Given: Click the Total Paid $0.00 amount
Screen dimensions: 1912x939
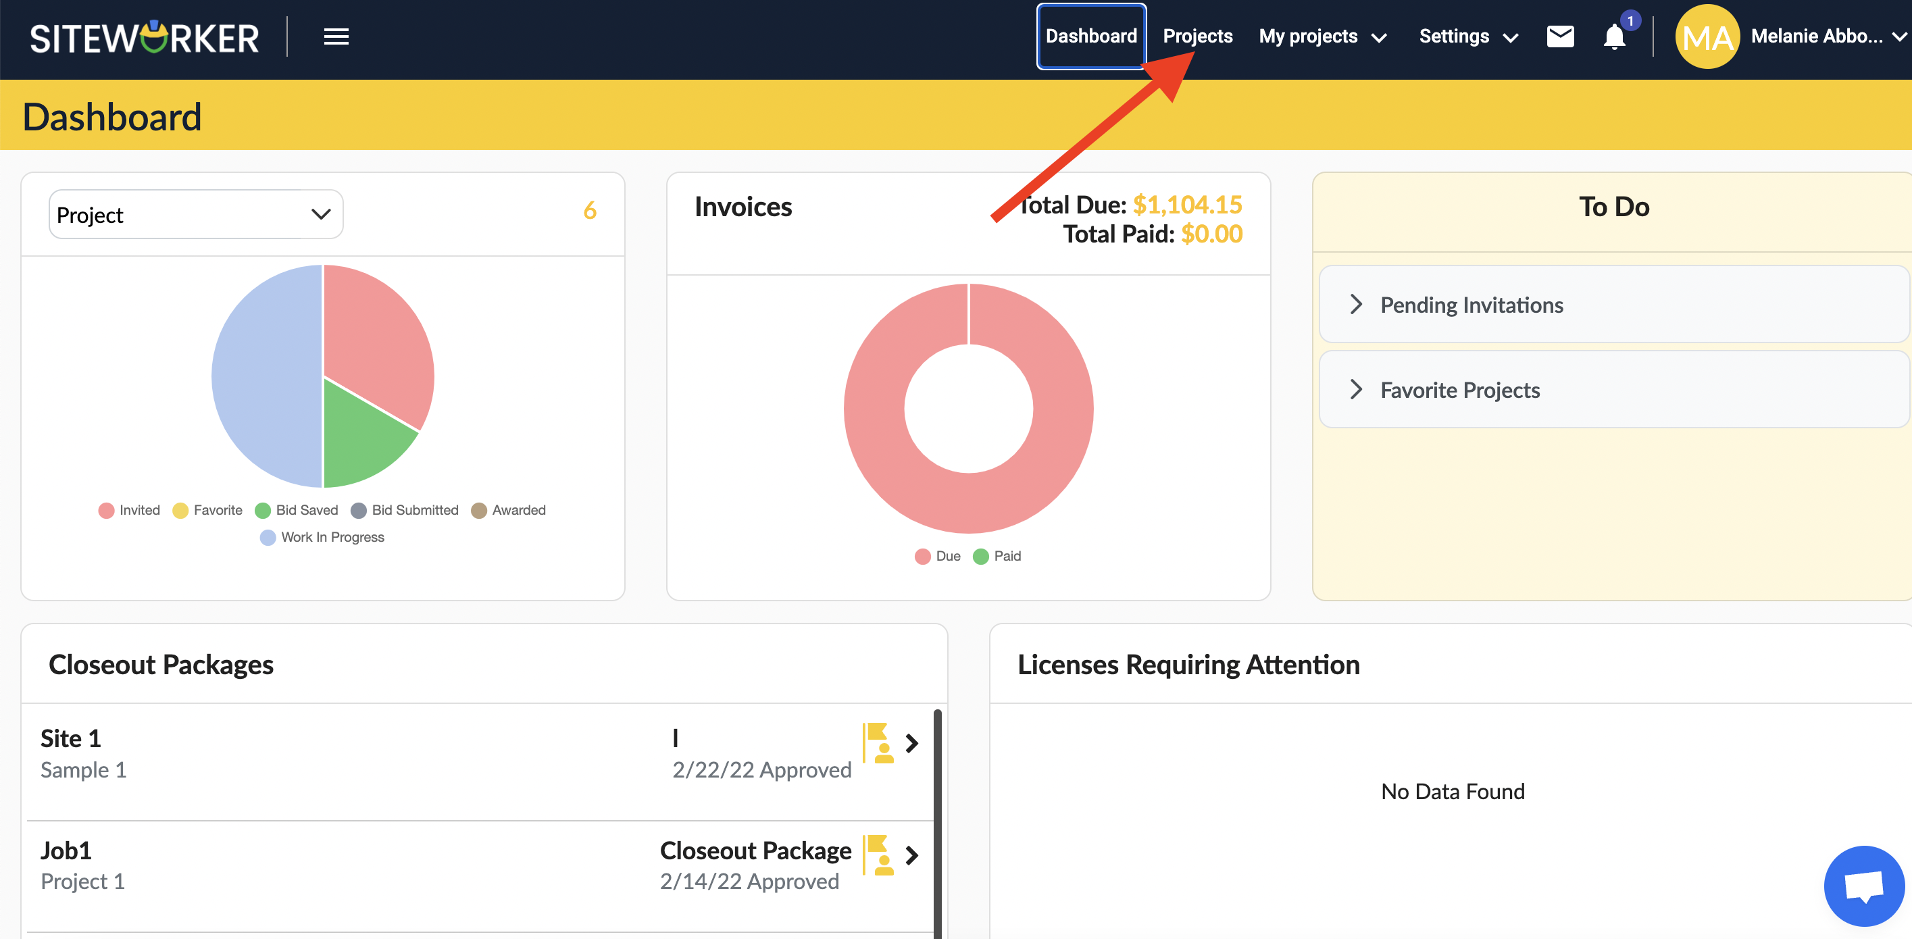Looking at the screenshot, I should click(x=1211, y=234).
